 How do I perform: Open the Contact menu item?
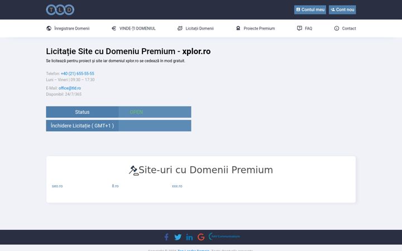pyautogui.click(x=349, y=28)
